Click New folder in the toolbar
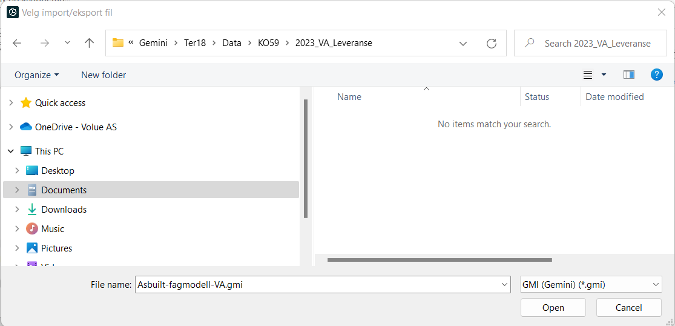The height and width of the screenshot is (326, 675). [x=104, y=75]
